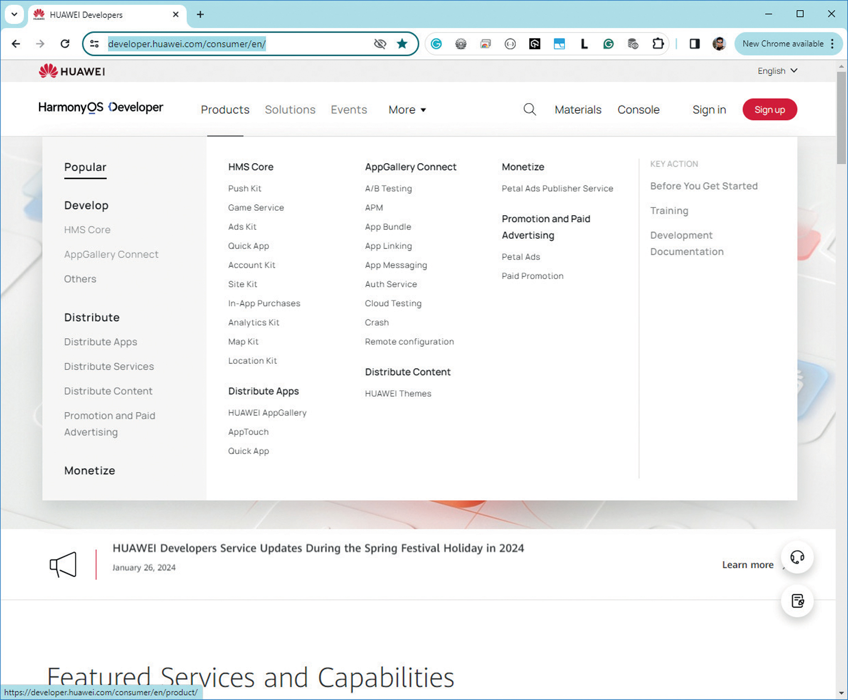Click the customer support headset icon
The image size is (848, 700).
pos(797,557)
